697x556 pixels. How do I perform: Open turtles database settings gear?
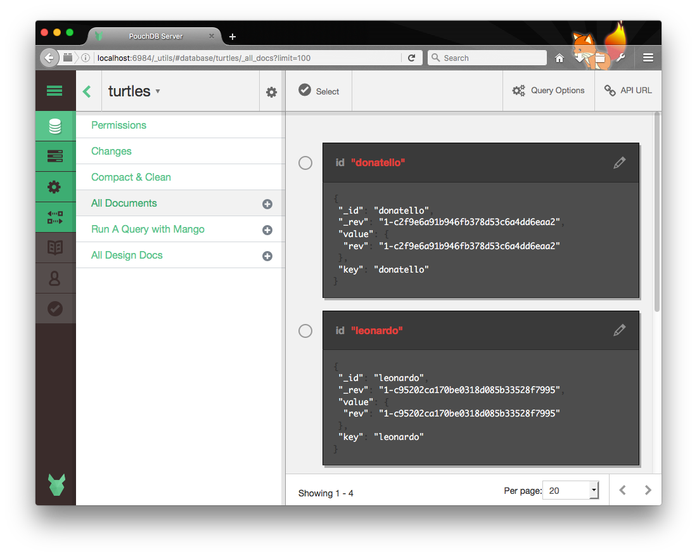tap(271, 92)
